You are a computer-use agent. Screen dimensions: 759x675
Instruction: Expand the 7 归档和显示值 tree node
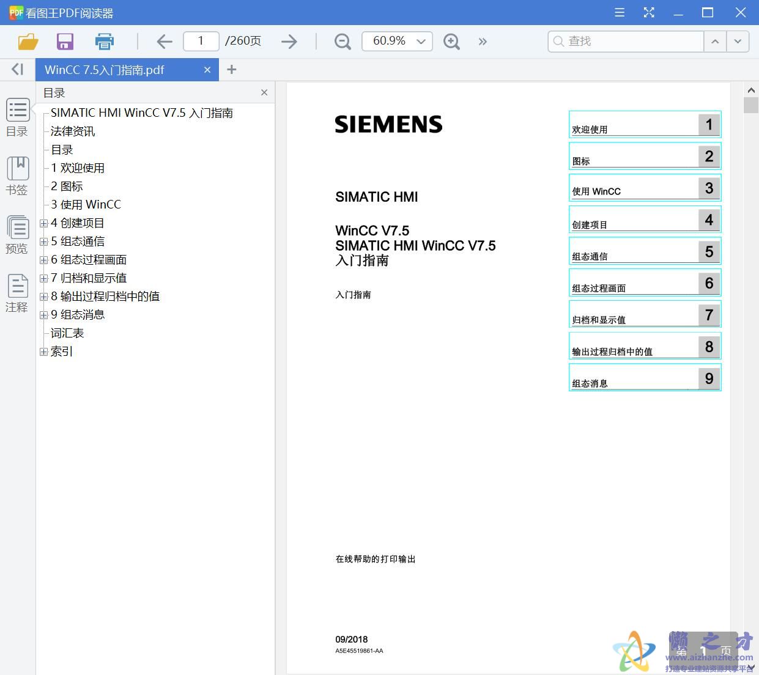point(43,278)
